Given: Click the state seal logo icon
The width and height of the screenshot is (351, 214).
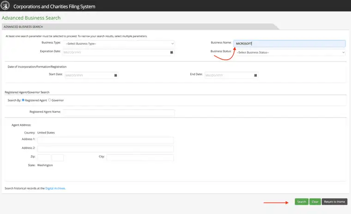Looking at the screenshot, I should click(x=5, y=6).
